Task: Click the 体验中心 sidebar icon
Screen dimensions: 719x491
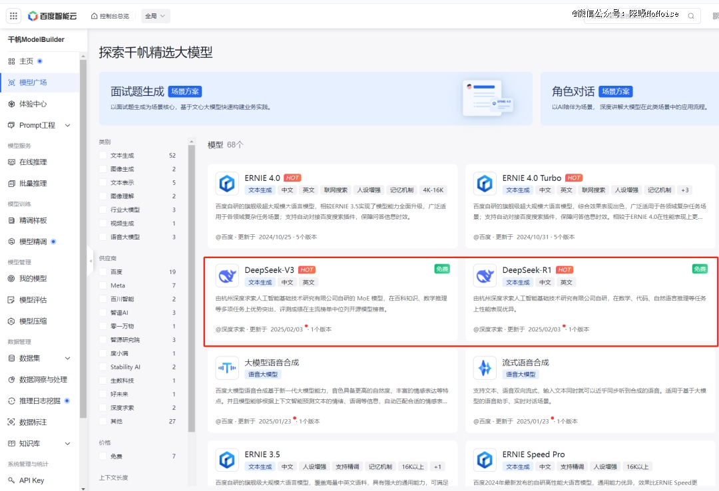Action: point(11,104)
